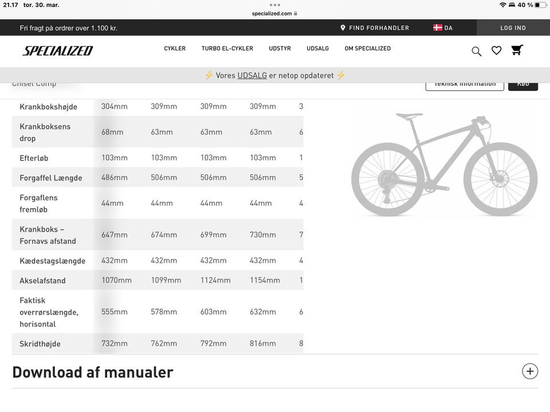Click the location pin next to Find Forhandler

[343, 27]
